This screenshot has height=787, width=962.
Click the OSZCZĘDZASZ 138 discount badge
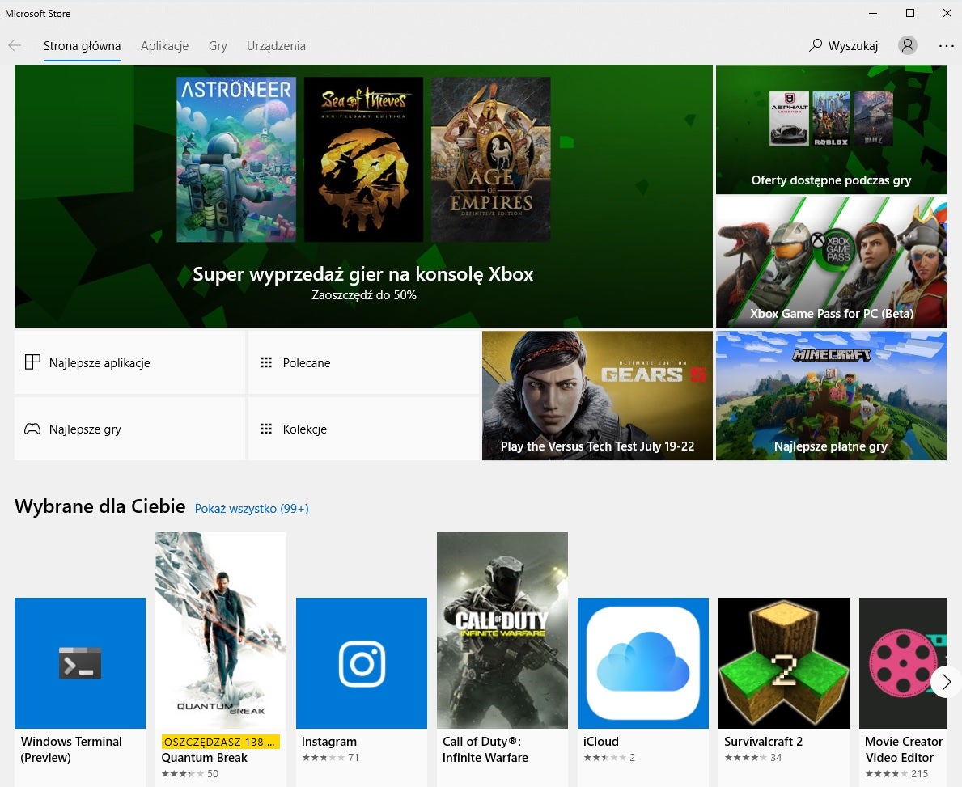pyautogui.click(x=220, y=743)
